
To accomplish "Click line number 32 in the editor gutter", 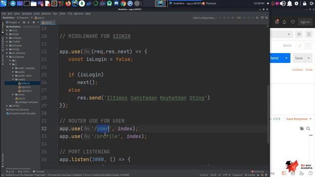I will pos(44,128).
